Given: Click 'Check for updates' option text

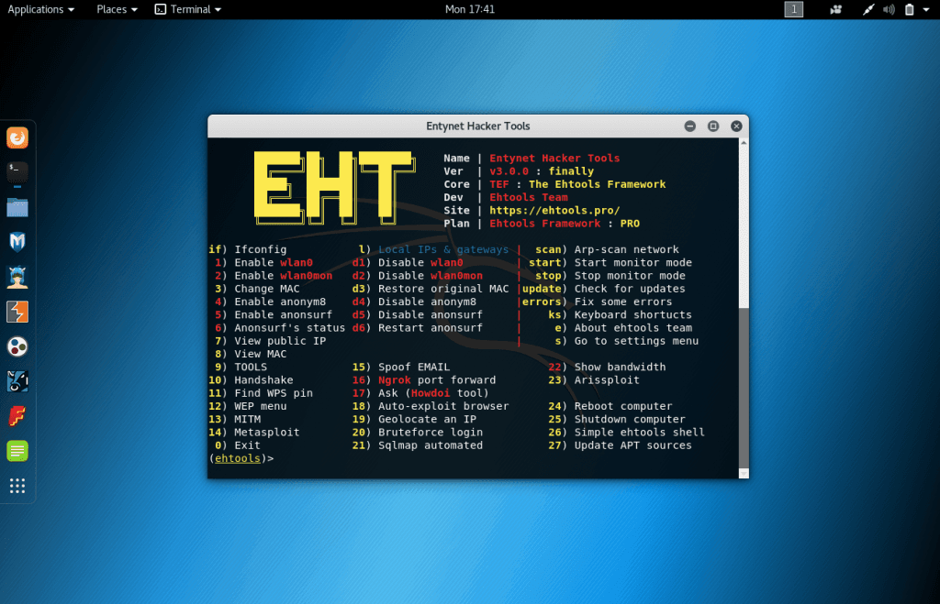Looking at the screenshot, I should [630, 289].
